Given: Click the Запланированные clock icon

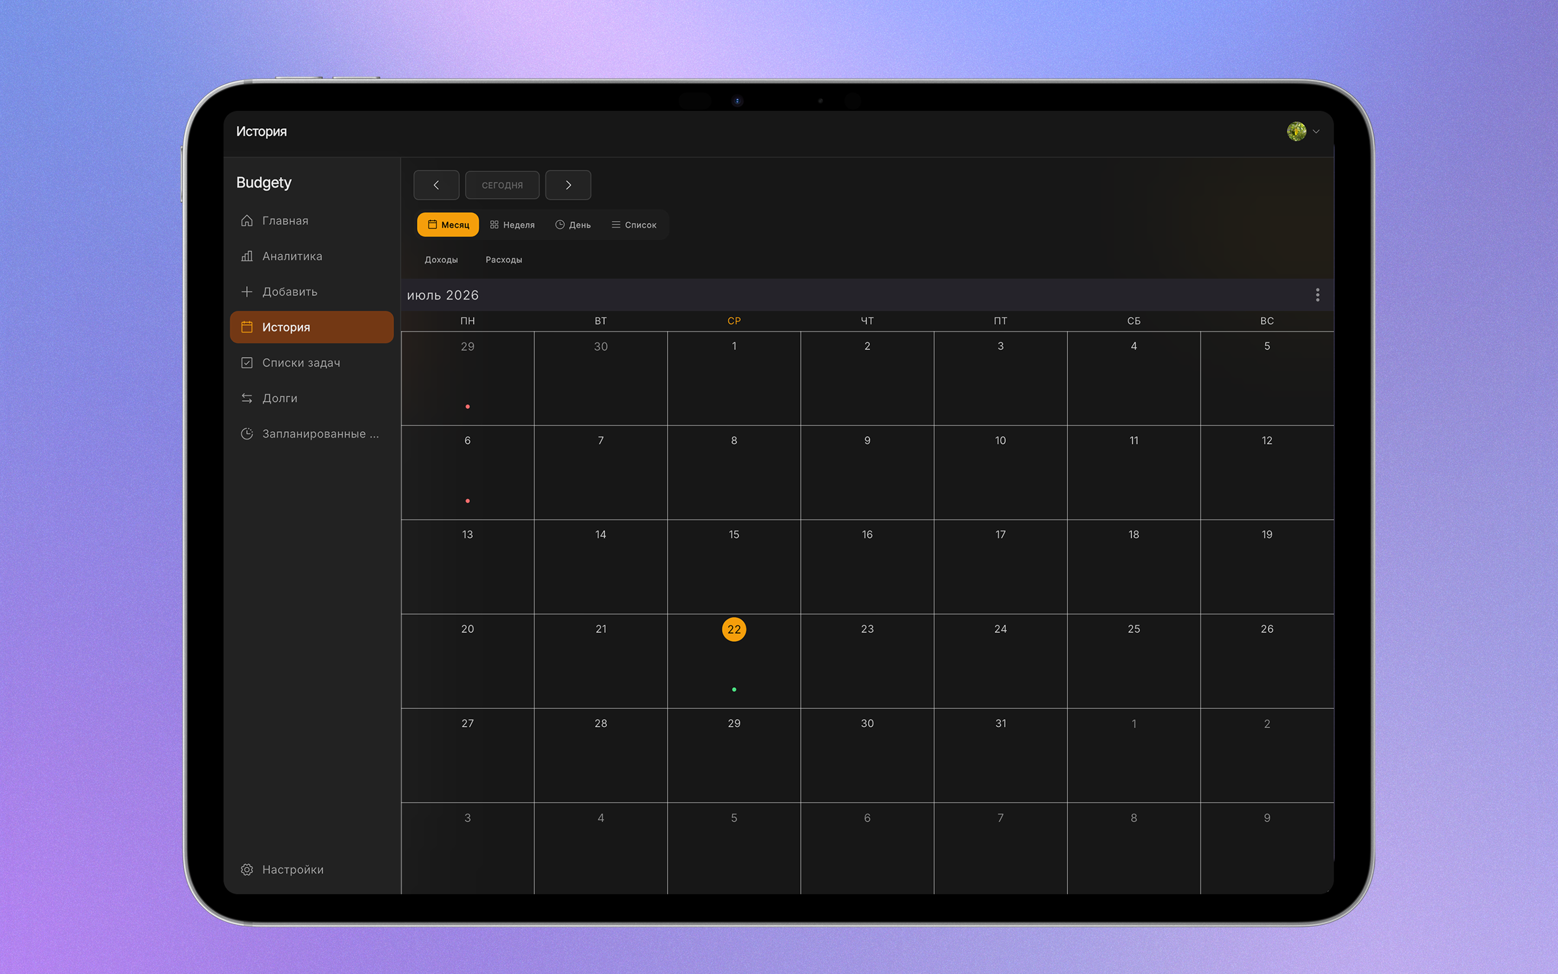Looking at the screenshot, I should tap(247, 433).
